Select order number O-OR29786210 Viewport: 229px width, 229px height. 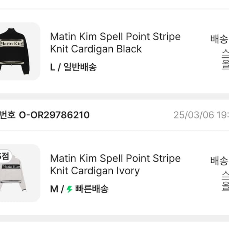[x=54, y=115]
